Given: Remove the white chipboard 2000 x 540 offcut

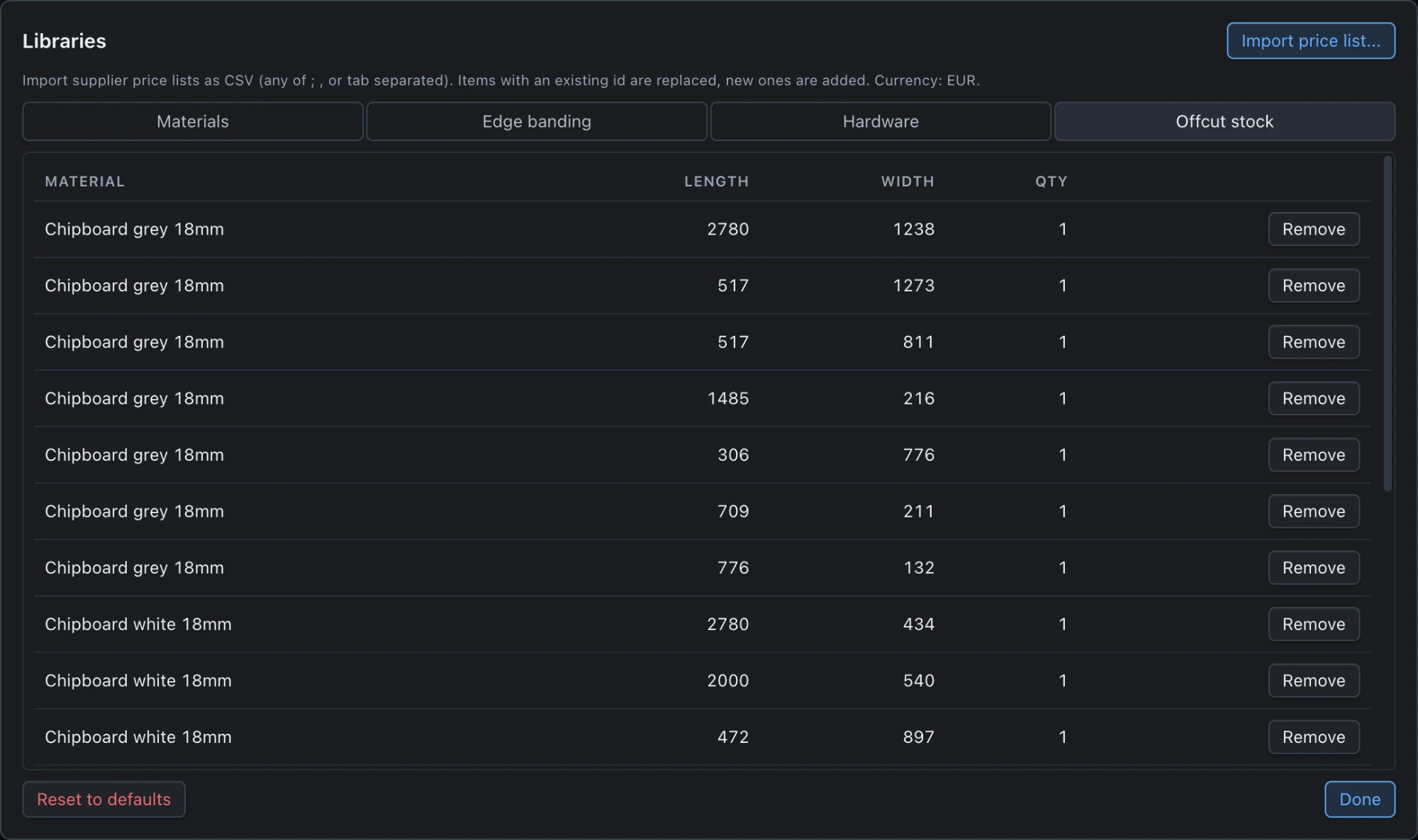Looking at the screenshot, I should coord(1313,681).
